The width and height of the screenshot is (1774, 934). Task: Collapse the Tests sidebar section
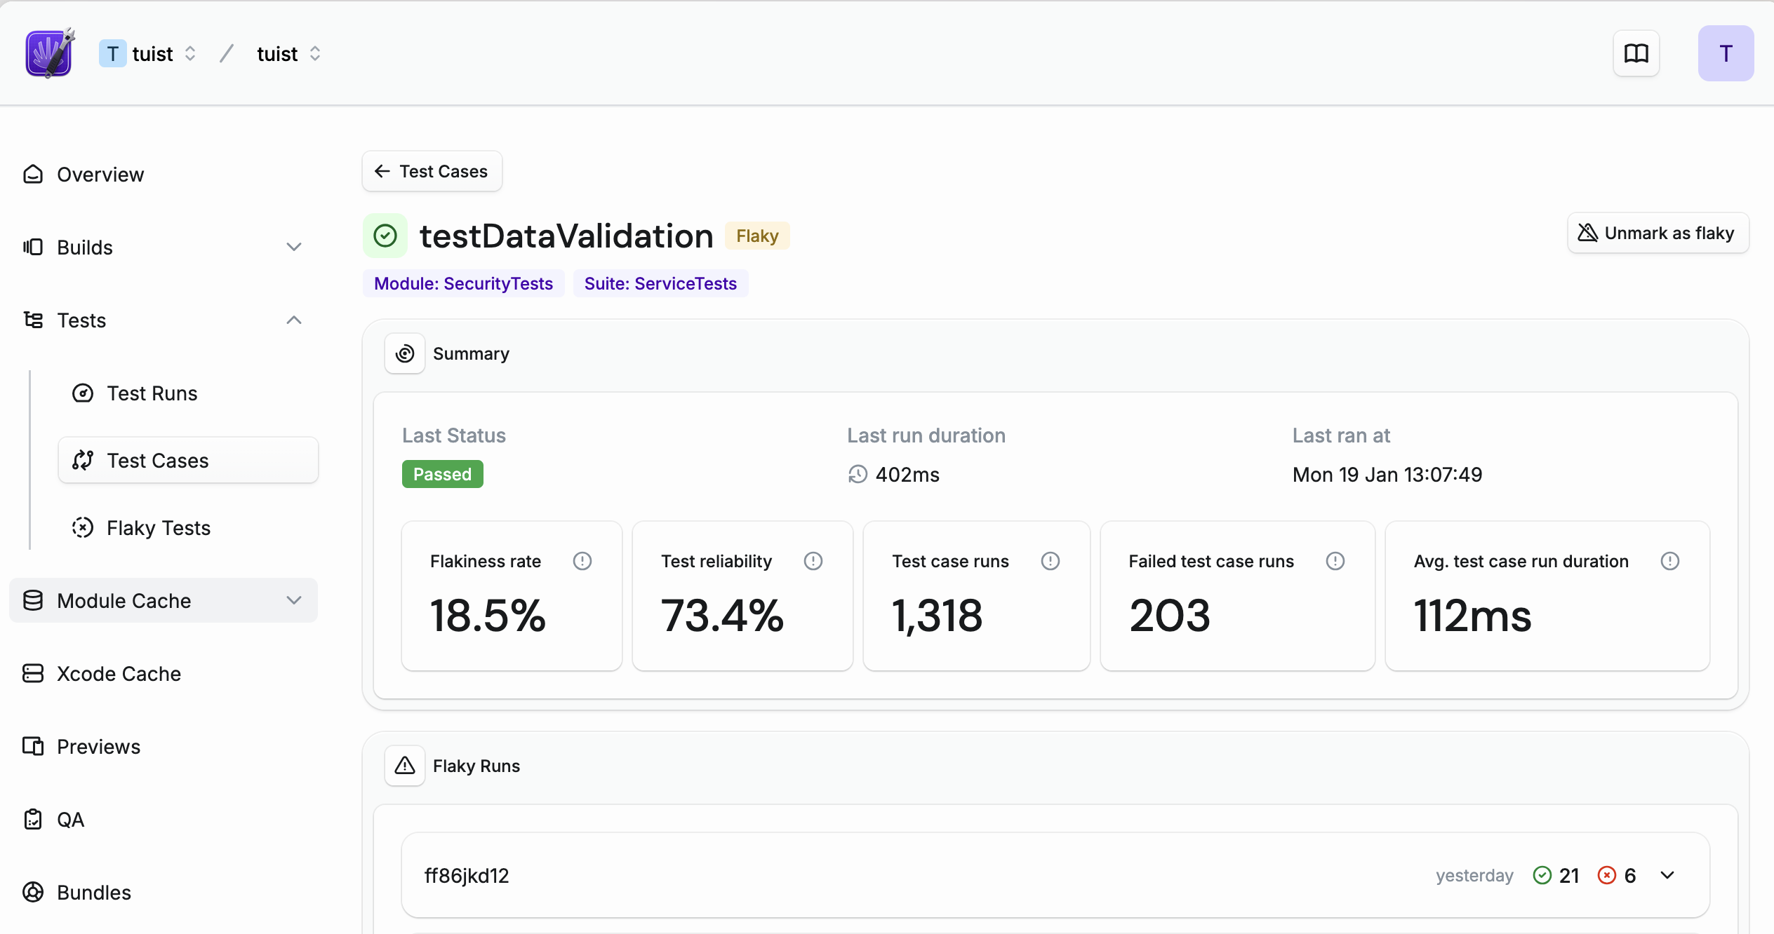[x=294, y=320]
